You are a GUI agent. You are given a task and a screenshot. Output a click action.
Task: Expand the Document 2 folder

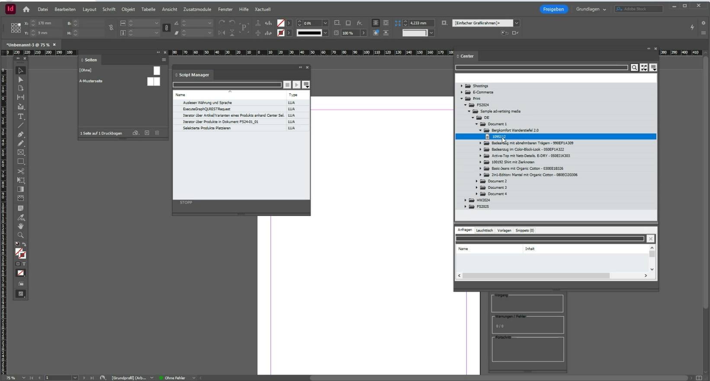click(477, 181)
